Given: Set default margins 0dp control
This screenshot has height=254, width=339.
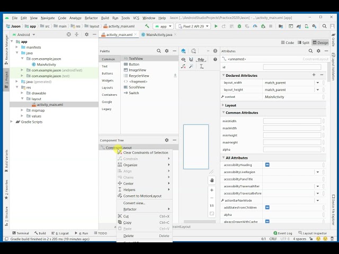Looking at the screenshot, I should click(x=201, y=60).
